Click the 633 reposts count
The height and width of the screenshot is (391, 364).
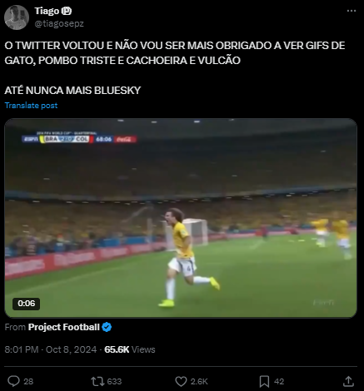tap(114, 382)
